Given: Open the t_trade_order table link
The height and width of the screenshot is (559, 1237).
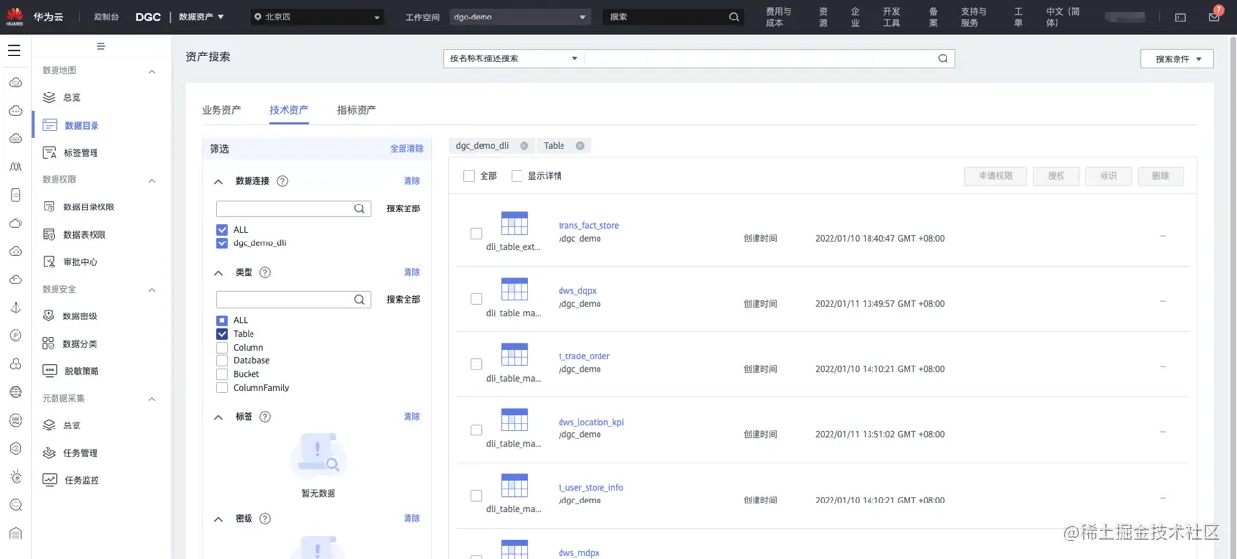Looking at the screenshot, I should pos(584,356).
